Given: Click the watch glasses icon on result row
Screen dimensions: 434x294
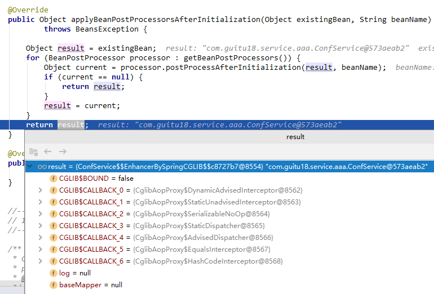Looking at the screenshot, I should tap(42, 167).
